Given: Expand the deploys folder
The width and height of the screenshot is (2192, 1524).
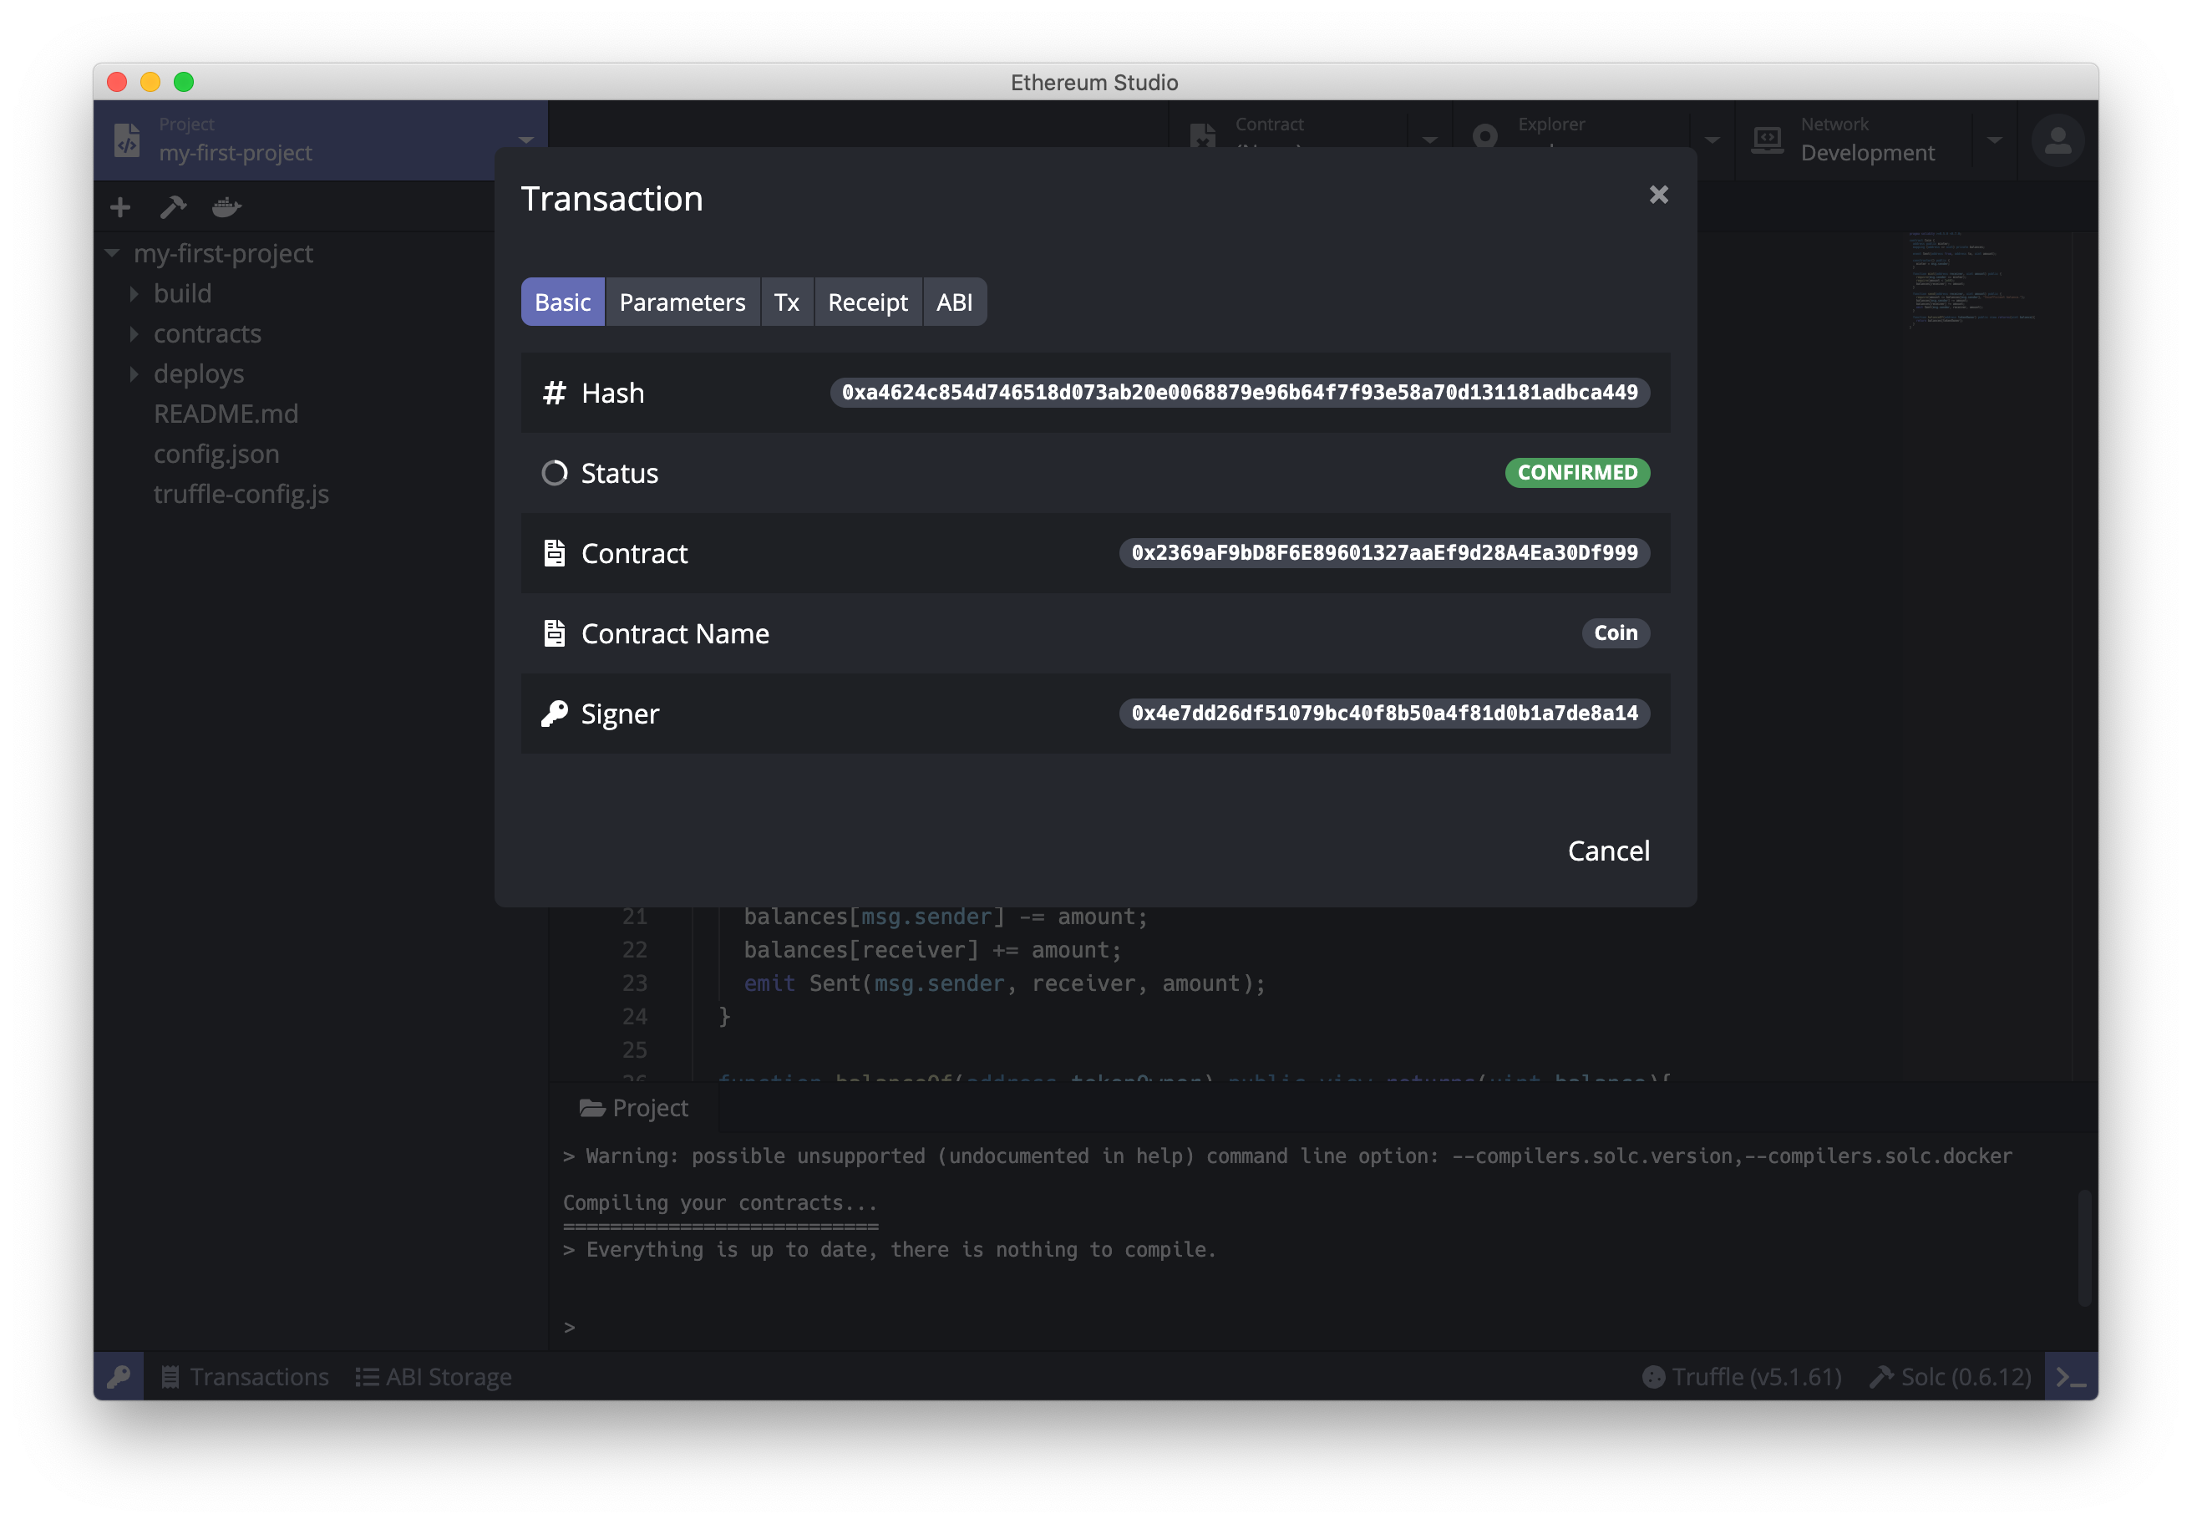Looking at the screenshot, I should [198, 373].
